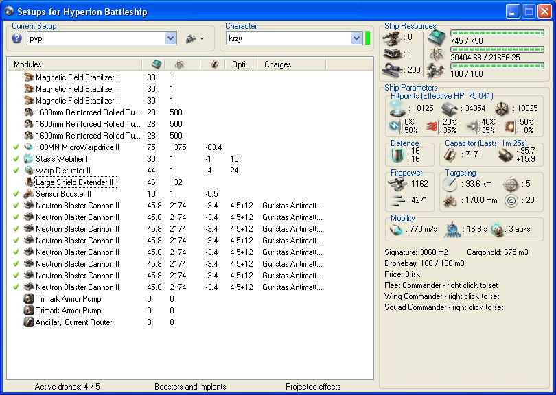Click the ship fitting tool icon beside setup
This screenshot has width=556, height=395.
pyautogui.click(x=190, y=39)
